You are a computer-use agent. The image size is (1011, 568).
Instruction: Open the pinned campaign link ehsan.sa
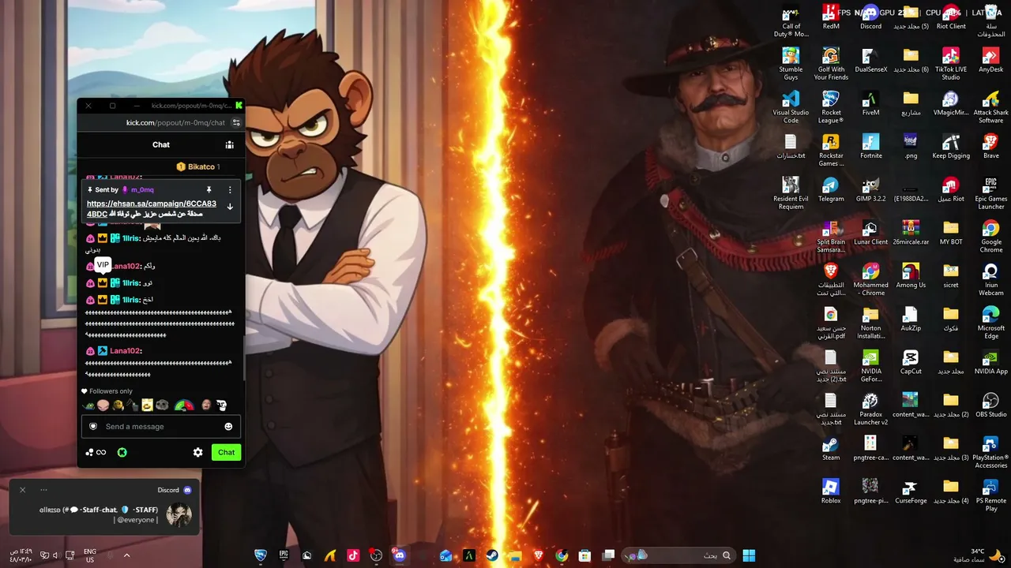click(x=152, y=208)
